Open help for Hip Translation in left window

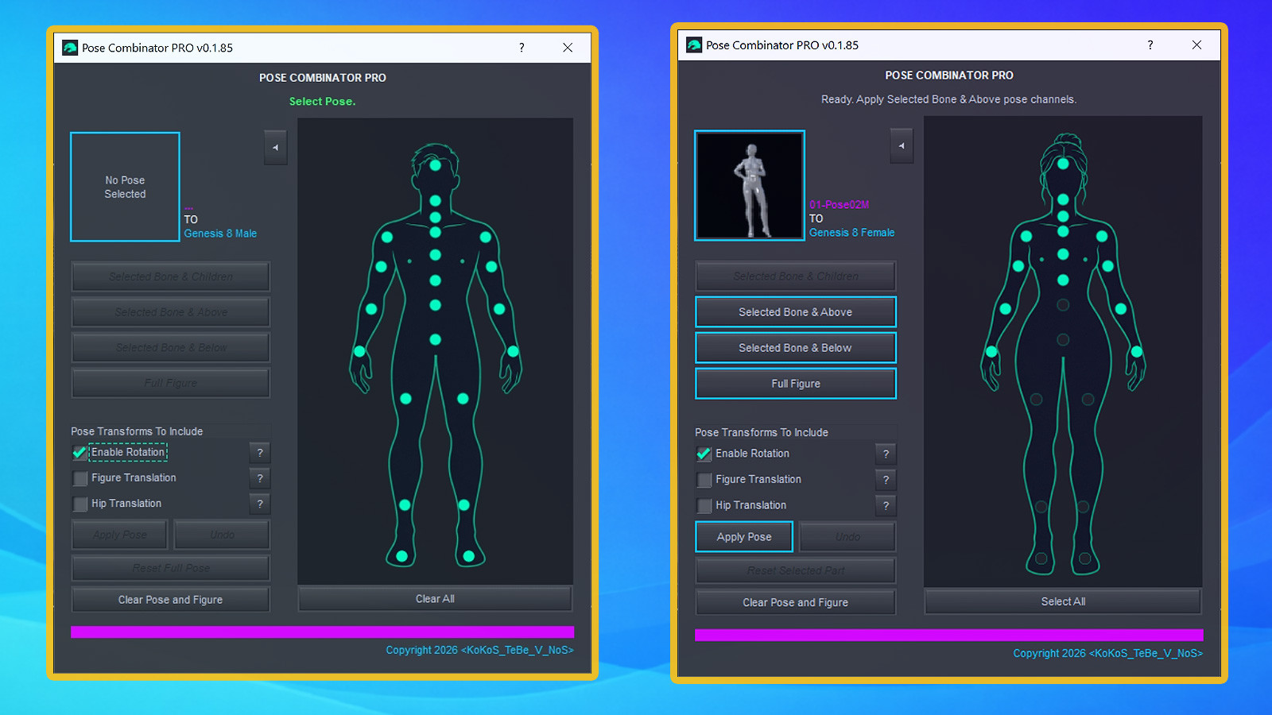pyautogui.click(x=260, y=504)
